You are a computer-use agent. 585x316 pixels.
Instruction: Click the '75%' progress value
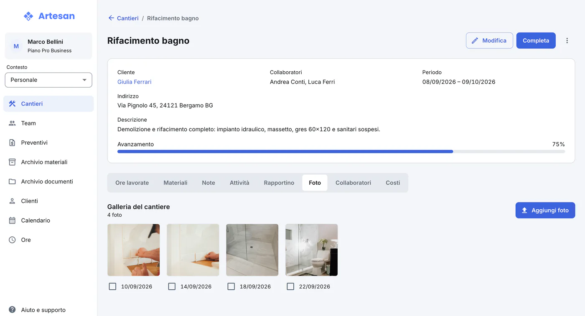coord(559,144)
